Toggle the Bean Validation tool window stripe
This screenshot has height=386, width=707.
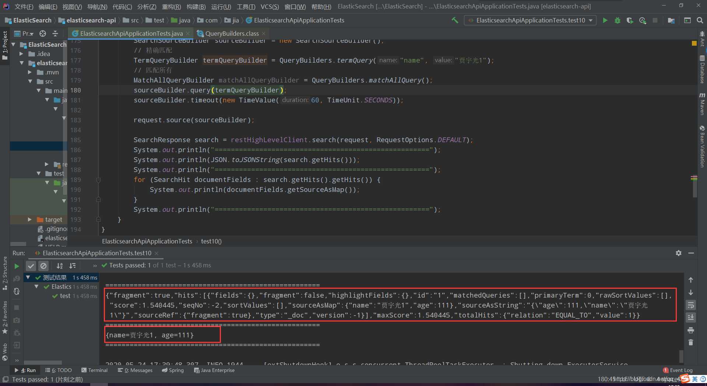[x=702, y=147]
